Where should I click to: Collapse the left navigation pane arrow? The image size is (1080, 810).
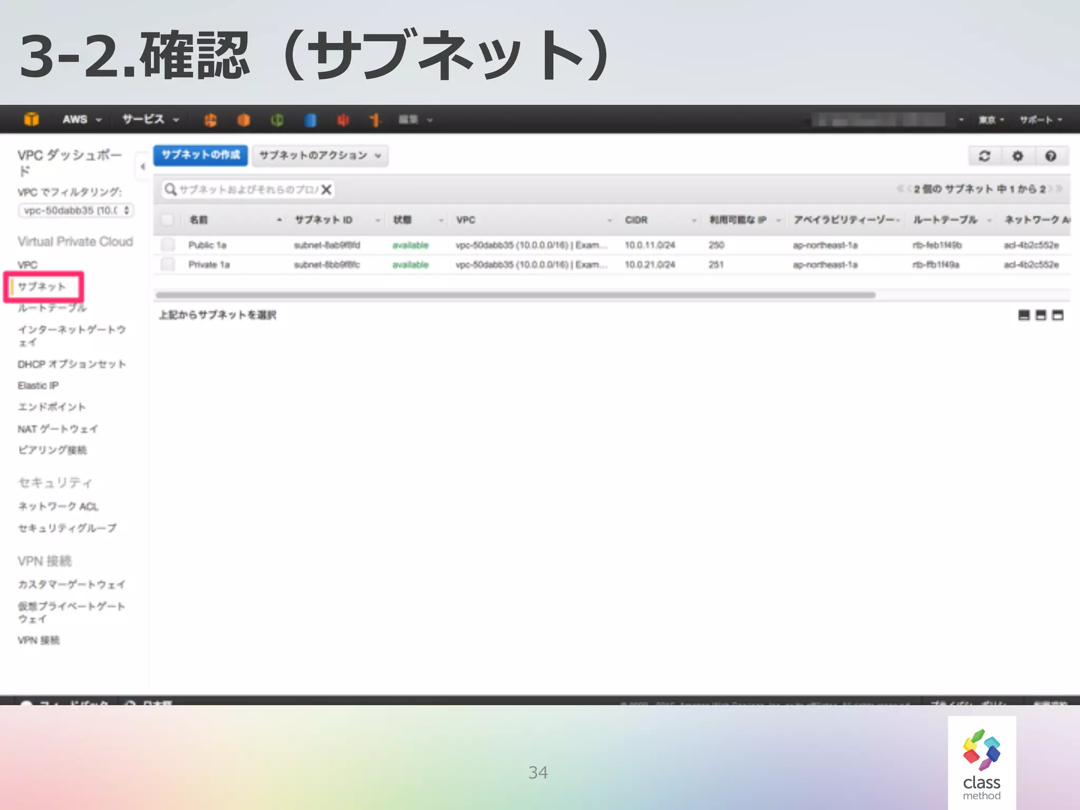click(x=142, y=167)
